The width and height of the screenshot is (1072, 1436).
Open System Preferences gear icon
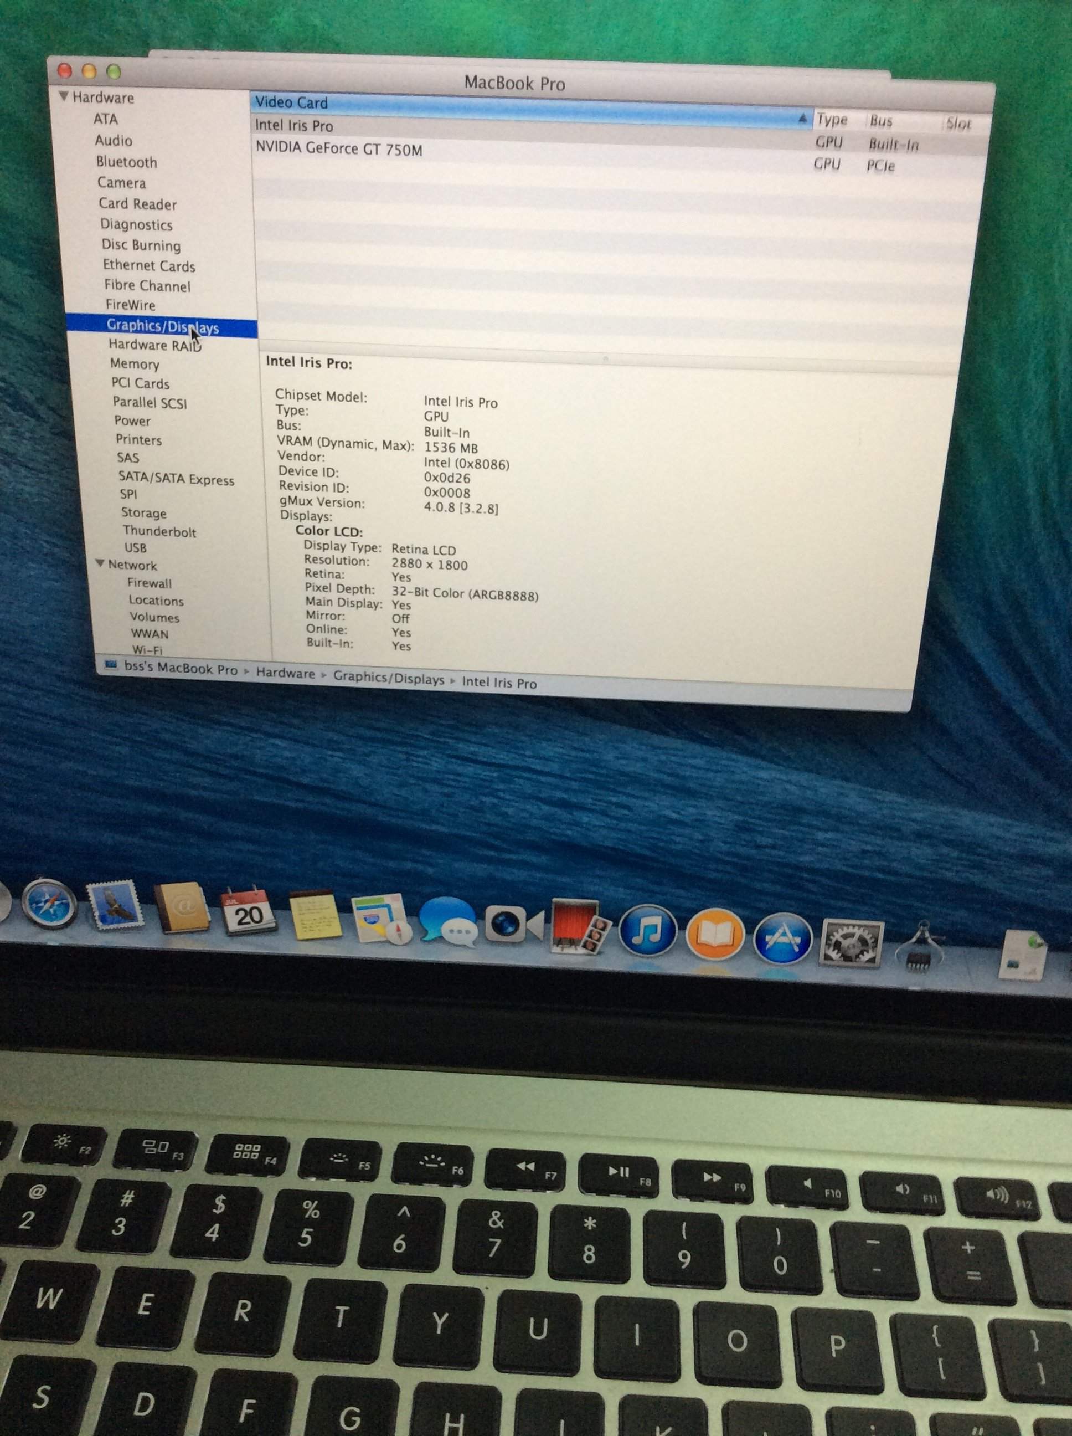(851, 943)
